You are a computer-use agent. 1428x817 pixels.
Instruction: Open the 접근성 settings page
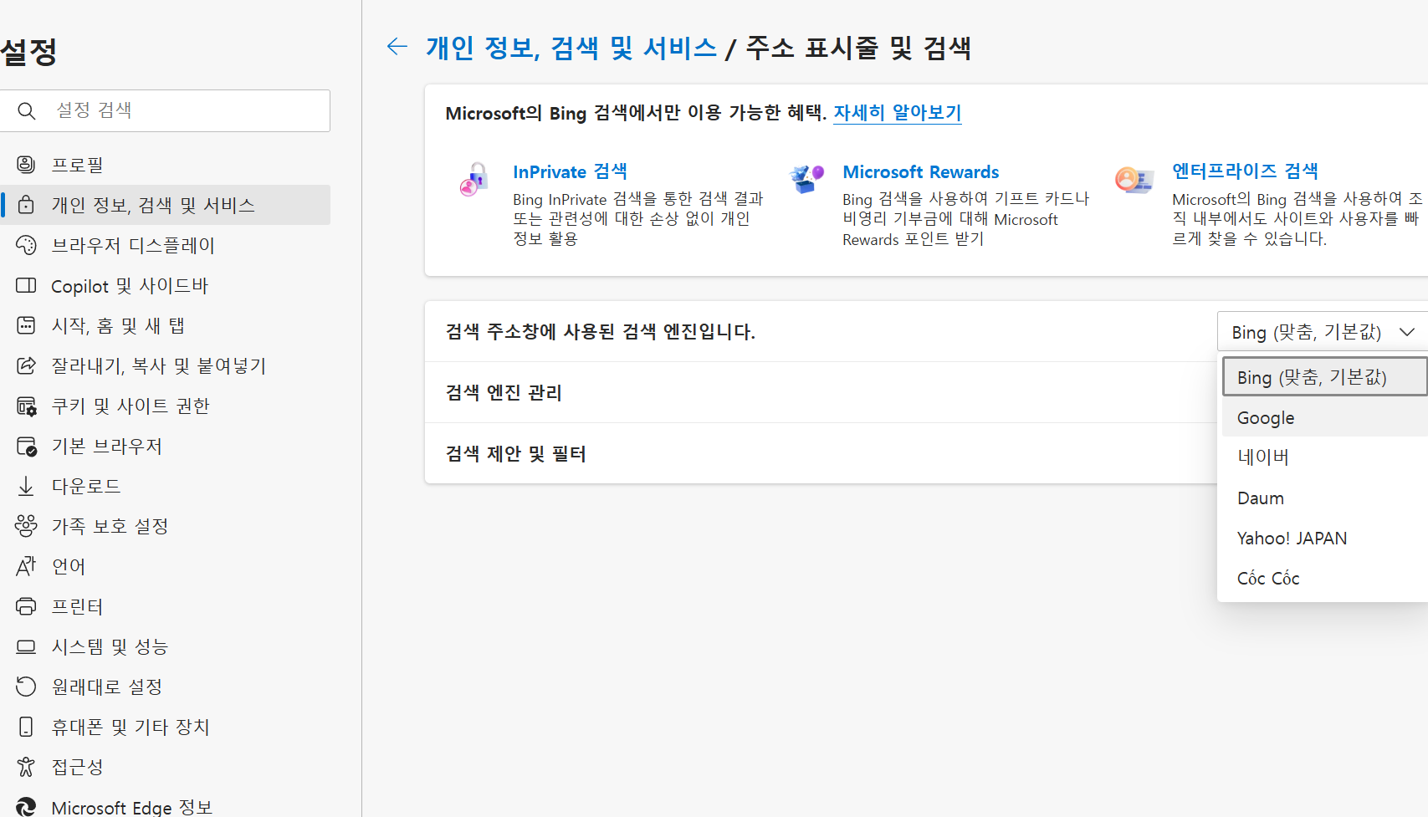[x=165, y=767]
